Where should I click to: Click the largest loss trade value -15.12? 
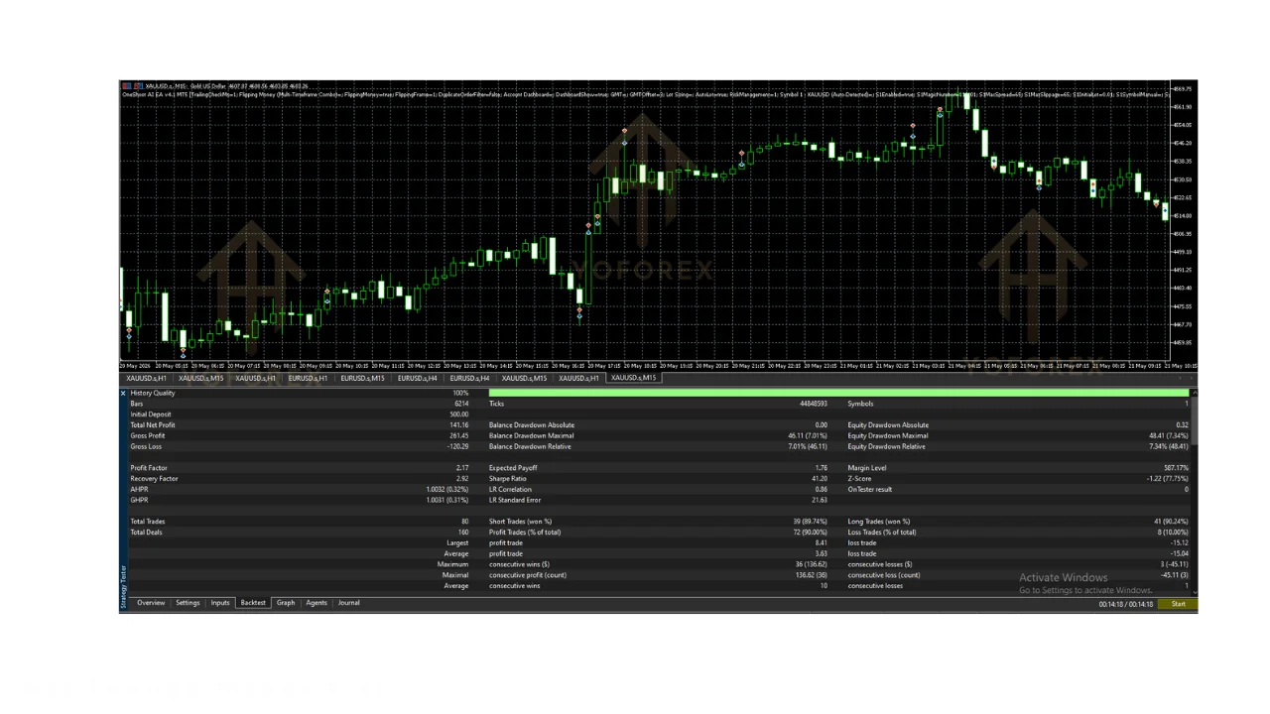(x=1179, y=543)
